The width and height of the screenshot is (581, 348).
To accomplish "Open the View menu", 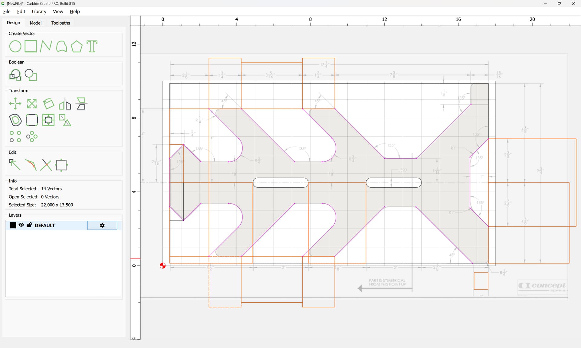I will (58, 11).
